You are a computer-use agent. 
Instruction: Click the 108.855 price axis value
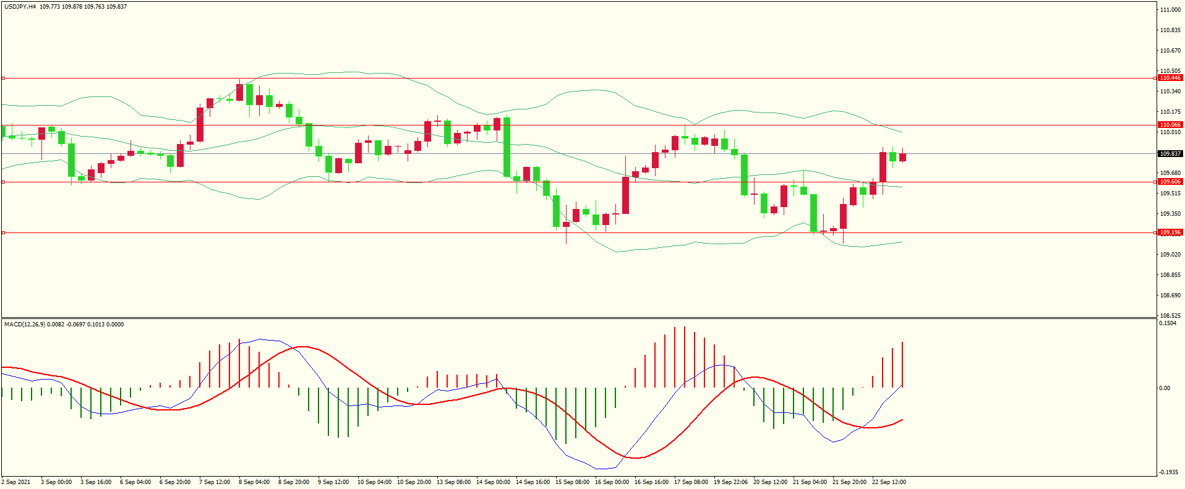click(1170, 275)
